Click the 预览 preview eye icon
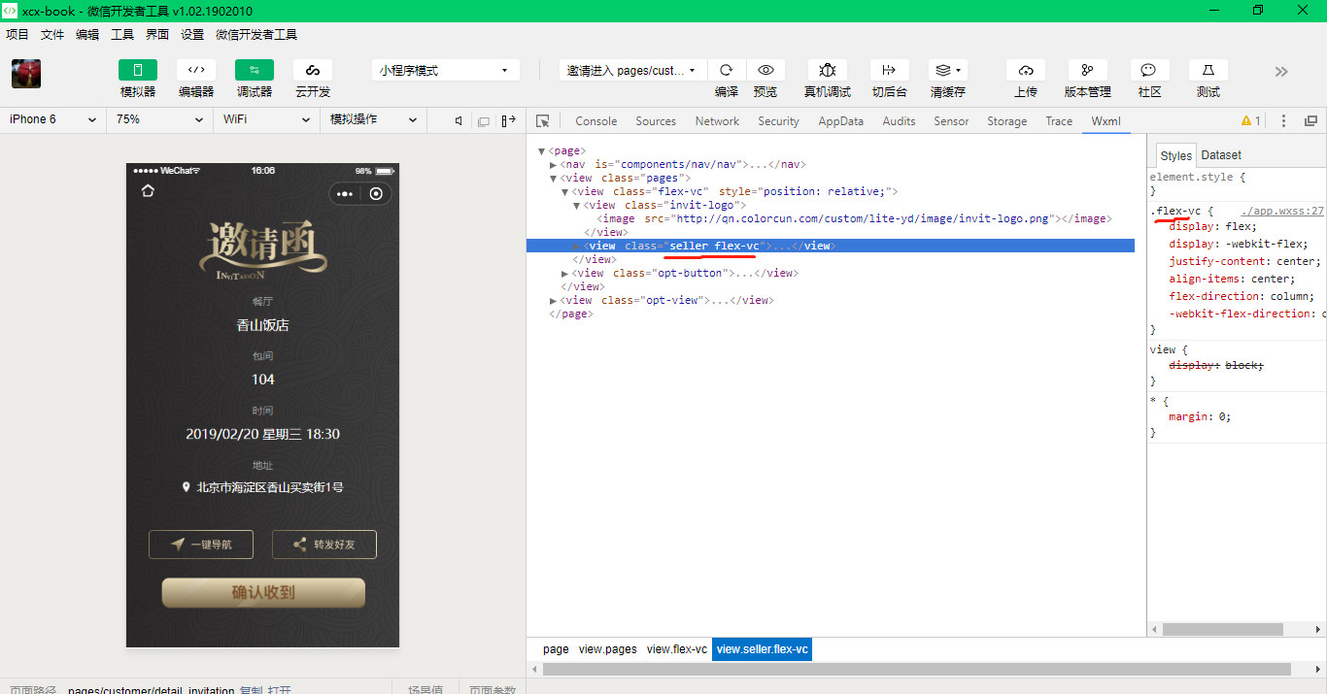Viewport: 1327px width, 694px height. pos(766,70)
